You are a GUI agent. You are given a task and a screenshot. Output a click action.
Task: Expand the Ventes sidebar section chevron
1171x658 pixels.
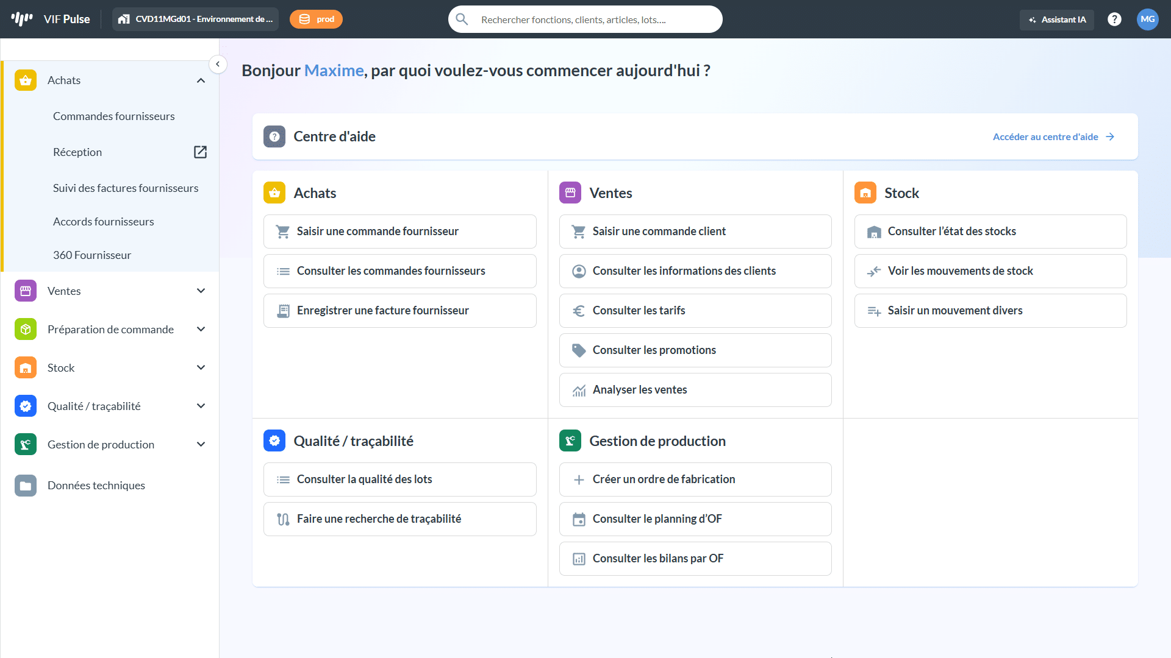click(x=201, y=291)
